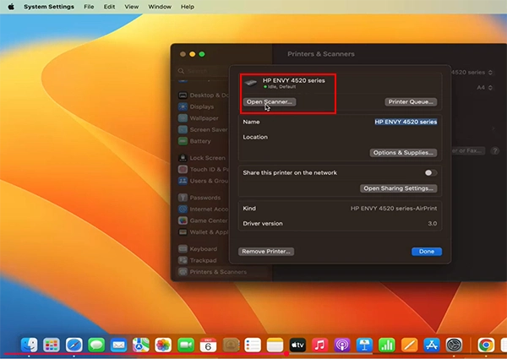507x359 pixels.
Task: Open the A4 paper size dropdown
Action: (x=484, y=88)
